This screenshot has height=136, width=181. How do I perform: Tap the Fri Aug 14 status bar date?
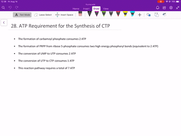pos(12,2)
